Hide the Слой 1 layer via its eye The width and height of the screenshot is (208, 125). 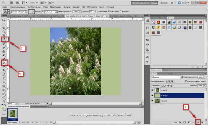pyautogui.click(x=152, y=90)
